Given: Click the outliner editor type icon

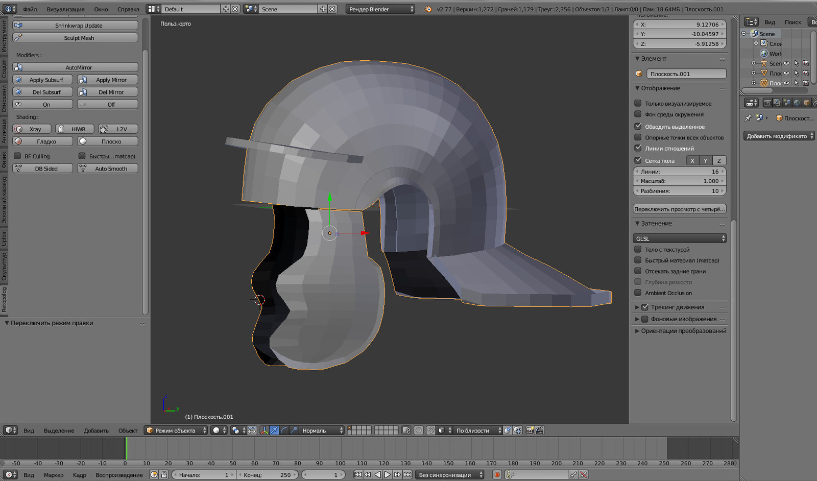Looking at the screenshot, I should [x=751, y=21].
